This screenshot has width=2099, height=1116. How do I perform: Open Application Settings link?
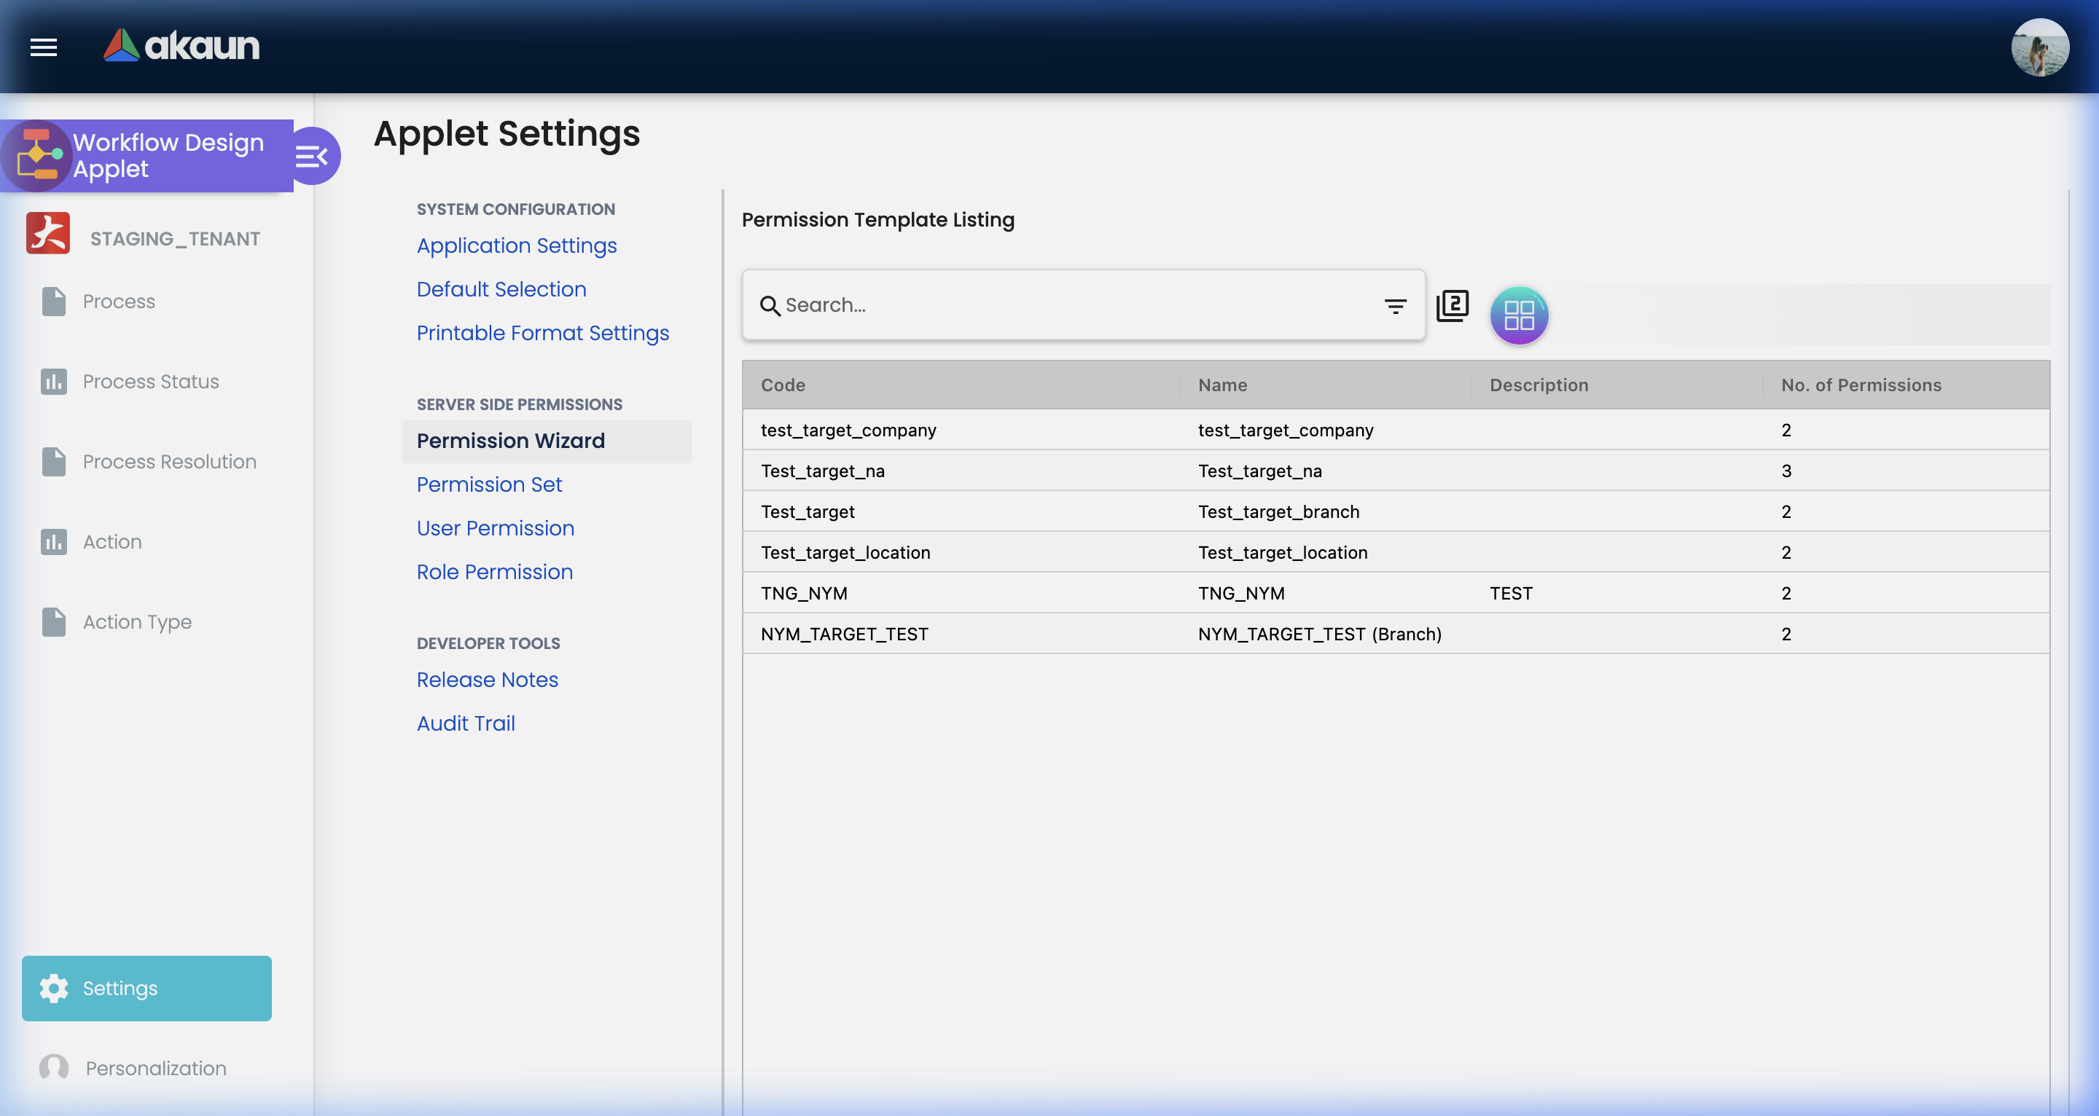[517, 245]
